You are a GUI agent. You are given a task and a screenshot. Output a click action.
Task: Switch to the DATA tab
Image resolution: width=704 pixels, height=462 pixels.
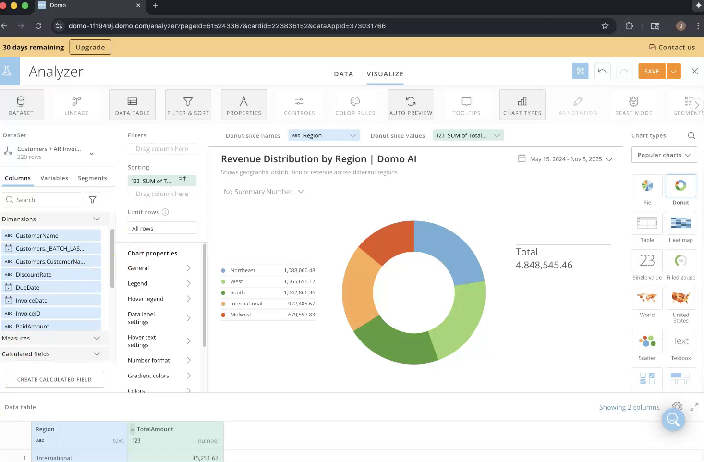click(x=343, y=74)
